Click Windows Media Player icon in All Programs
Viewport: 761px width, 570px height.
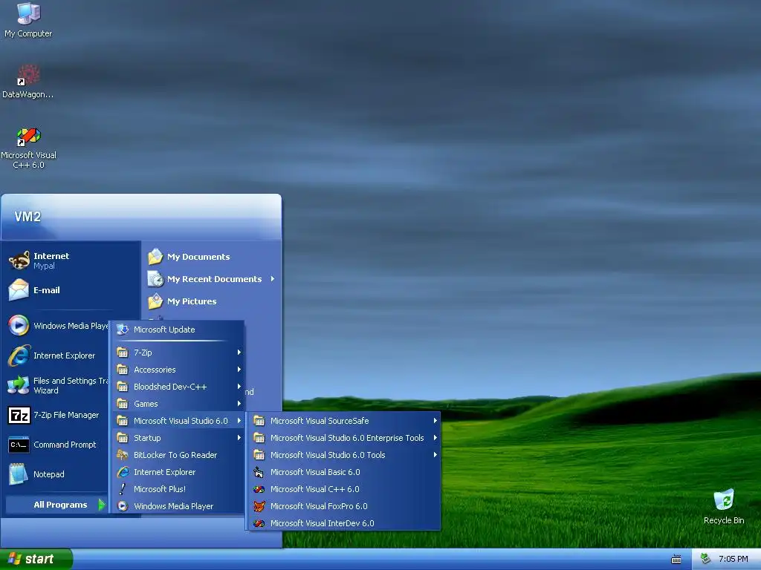tap(123, 506)
